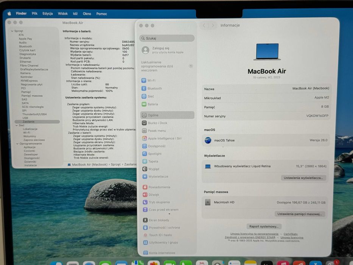Collapse the Sieć tree section
The width and height of the screenshot is (353, 265).
17,125
